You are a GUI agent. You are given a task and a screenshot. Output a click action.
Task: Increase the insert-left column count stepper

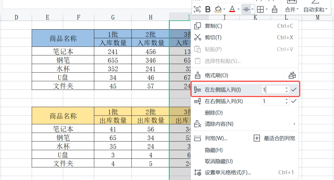click(x=287, y=88)
